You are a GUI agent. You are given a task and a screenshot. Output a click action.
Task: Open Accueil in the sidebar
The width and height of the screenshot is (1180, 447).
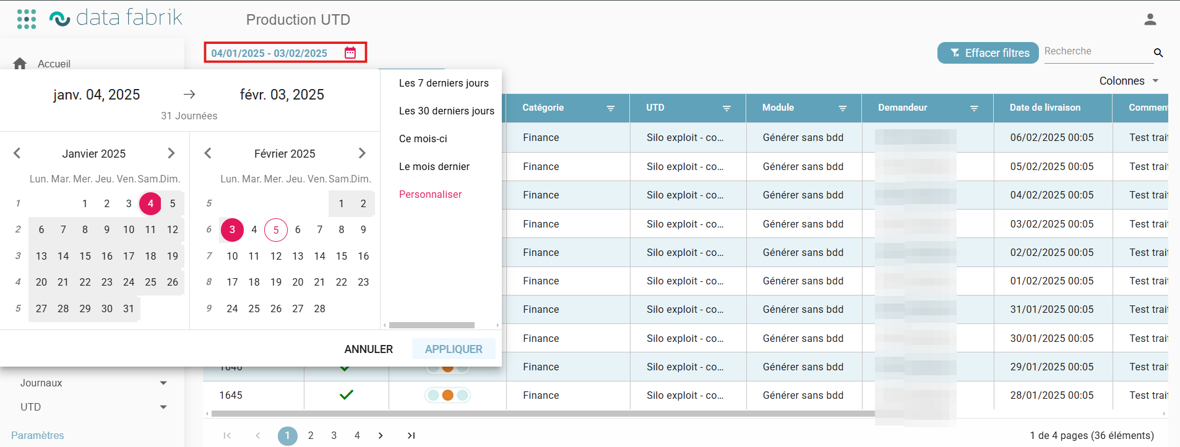54,64
